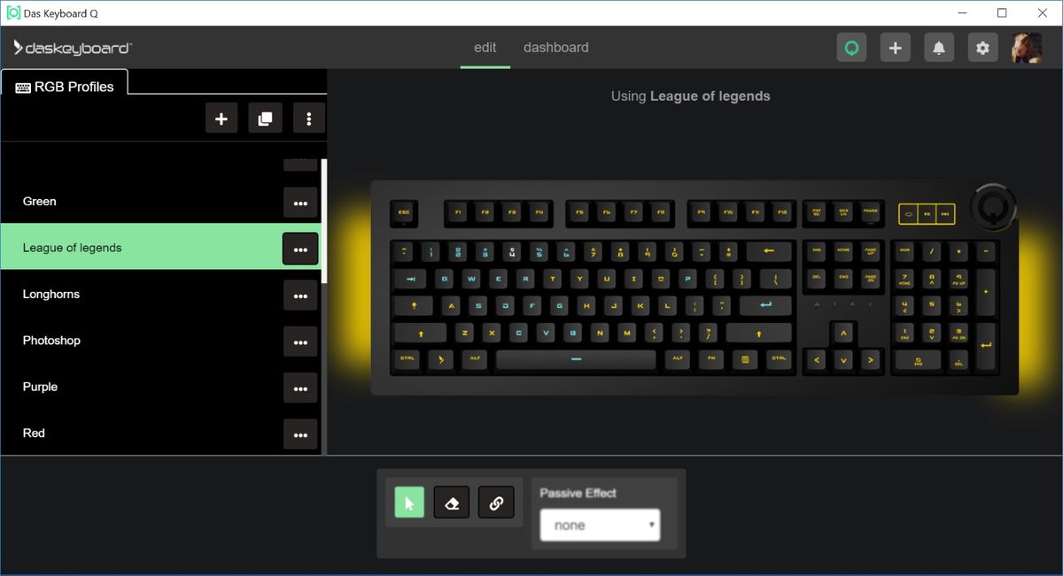Screen dimensions: 1063x576
Task: Open options menu for Purple profile
Action: 300,388
